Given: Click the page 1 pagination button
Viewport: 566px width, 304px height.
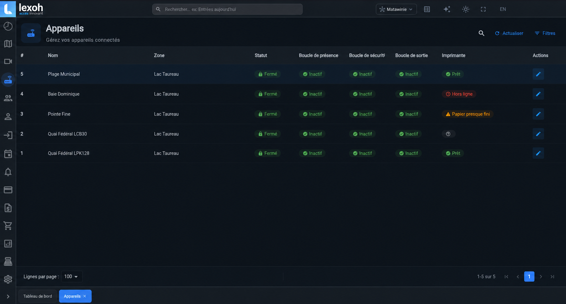Looking at the screenshot, I should pyautogui.click(x=529, y=277).
